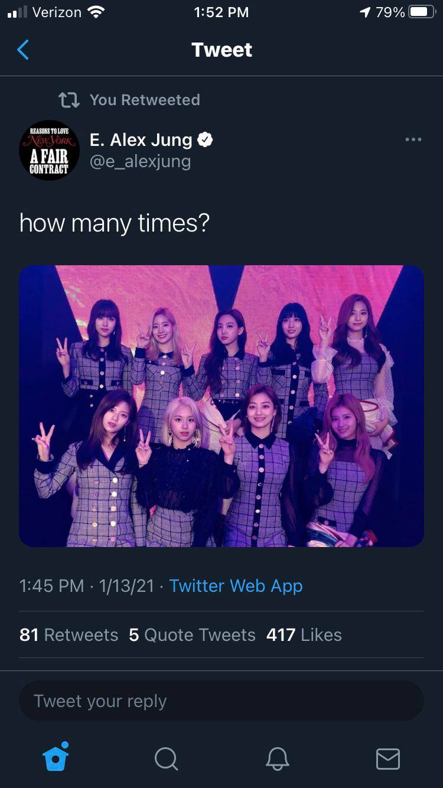Tap the verified badge next to the name
The height and width of the screenshot is (788, 443).
pos(205,140)
